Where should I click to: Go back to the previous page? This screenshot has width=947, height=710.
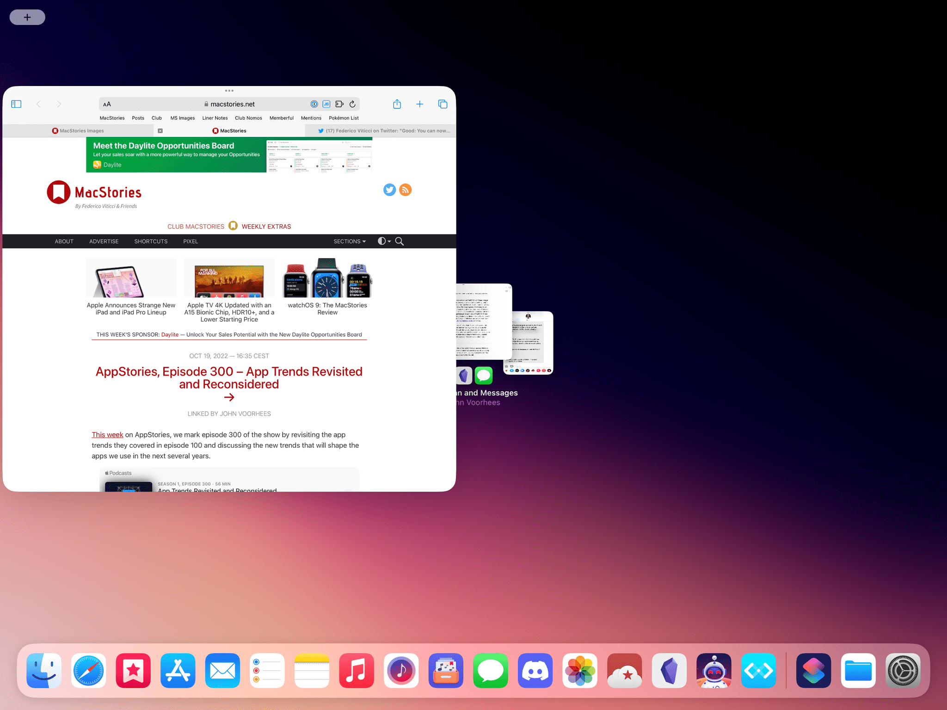(38, 104)
